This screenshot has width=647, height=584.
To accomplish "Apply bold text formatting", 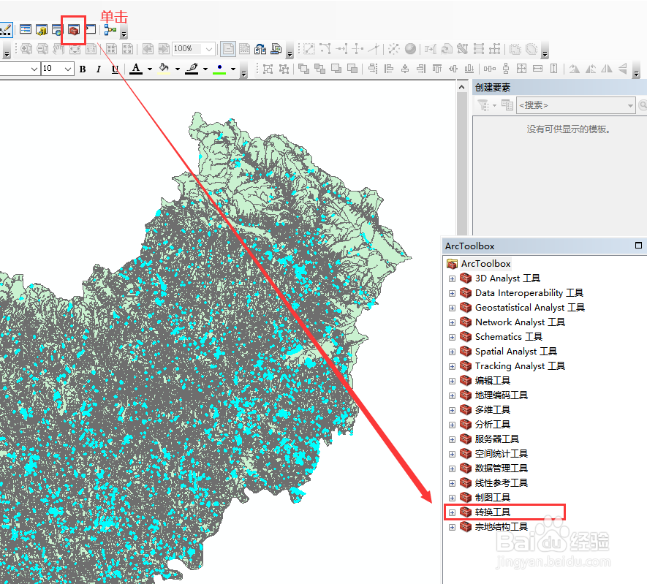I will point(83,69).
